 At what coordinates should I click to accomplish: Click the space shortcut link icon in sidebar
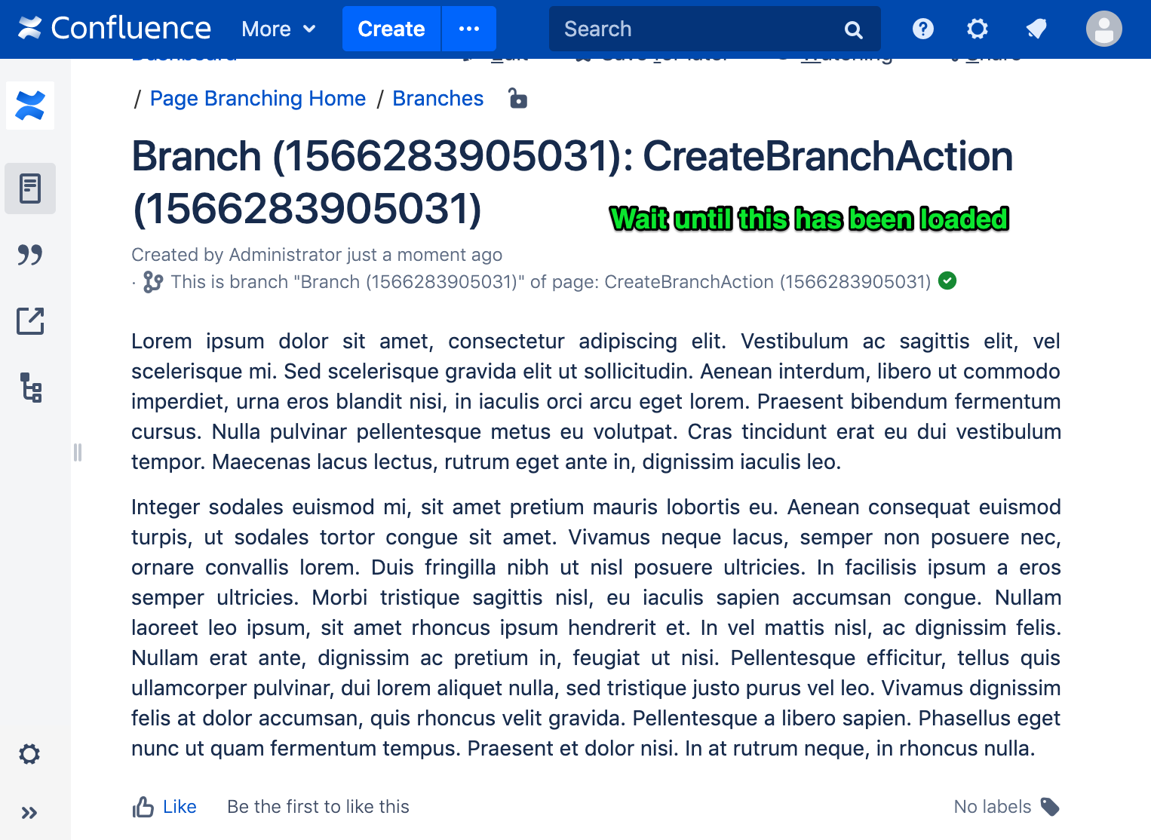(30, 321)
